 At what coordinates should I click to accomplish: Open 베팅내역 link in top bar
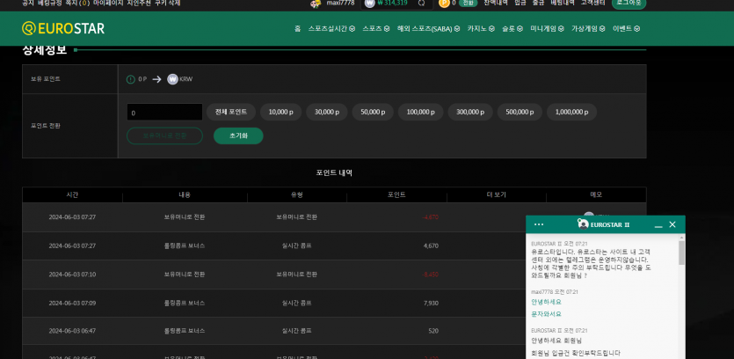pos(563,3)
